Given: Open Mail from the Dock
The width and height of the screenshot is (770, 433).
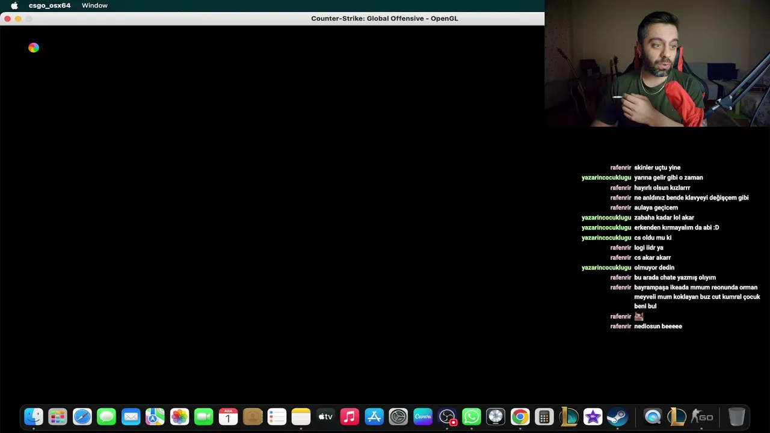Looking at the screenshot, I should point(131,417).
